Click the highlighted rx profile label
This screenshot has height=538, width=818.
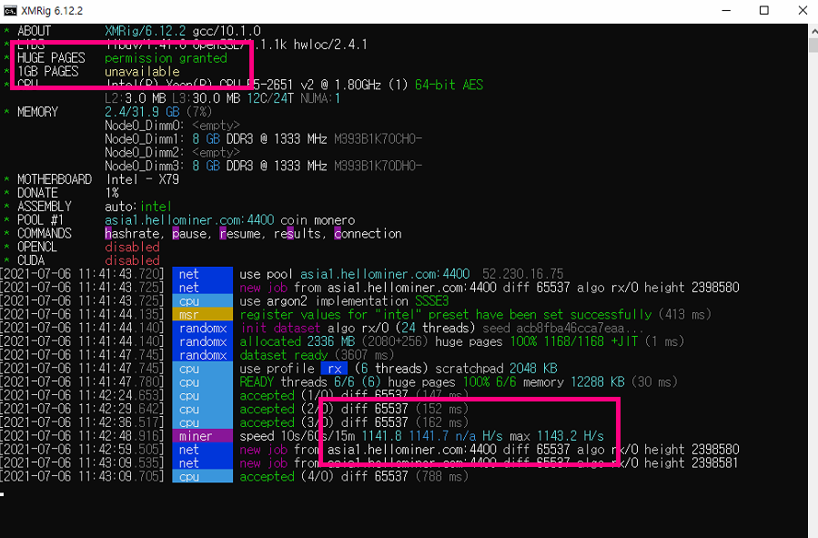(x=335, y=369)
